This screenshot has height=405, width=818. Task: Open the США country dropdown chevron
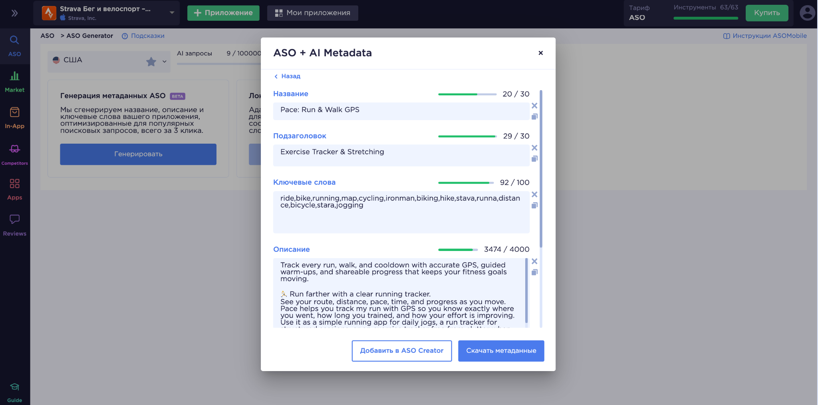click(164, 61)
